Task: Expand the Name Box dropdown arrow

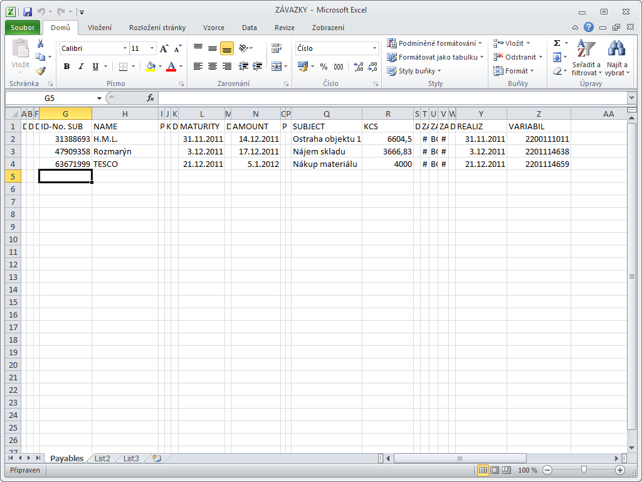Action: click(x=99, y=98)
